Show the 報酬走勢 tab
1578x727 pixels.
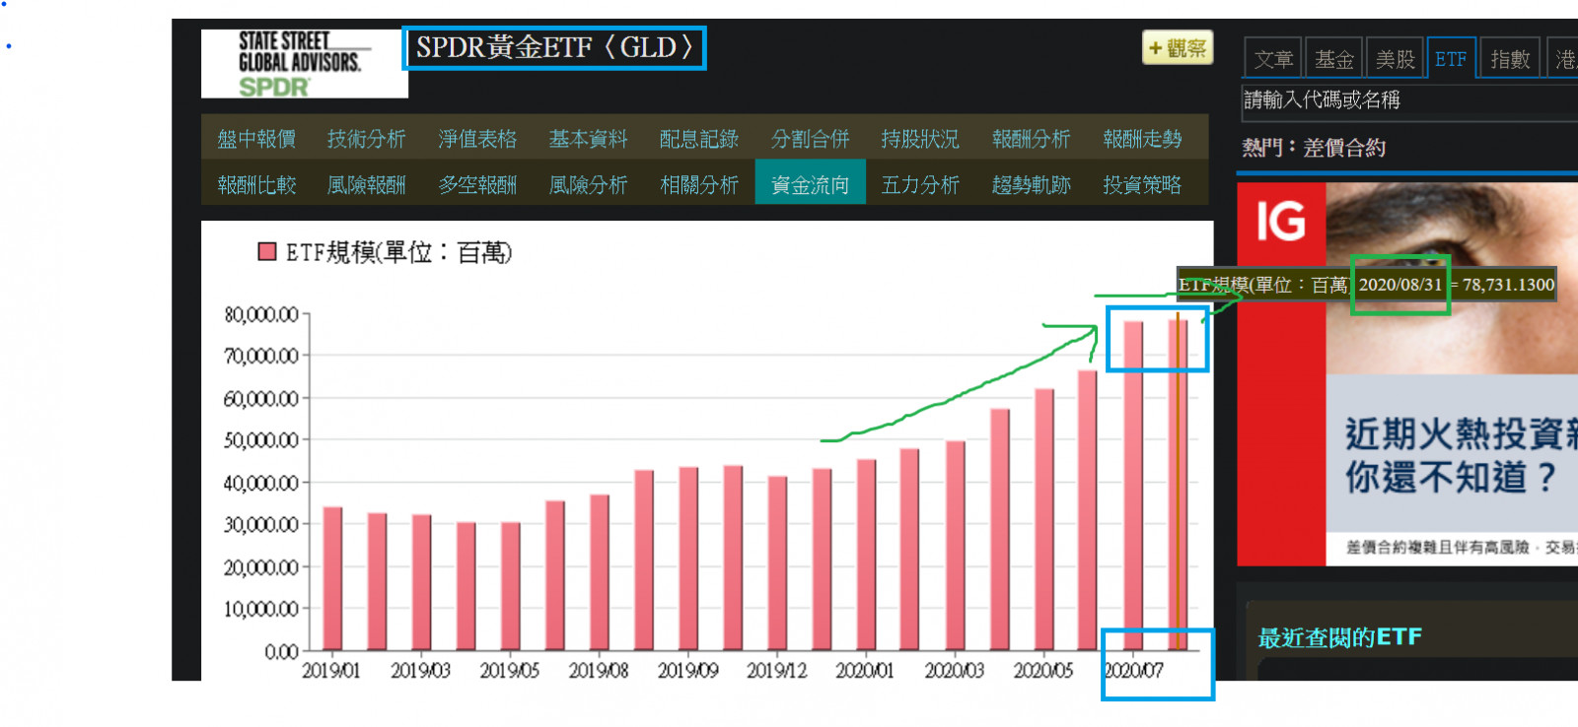(1142, 139)
